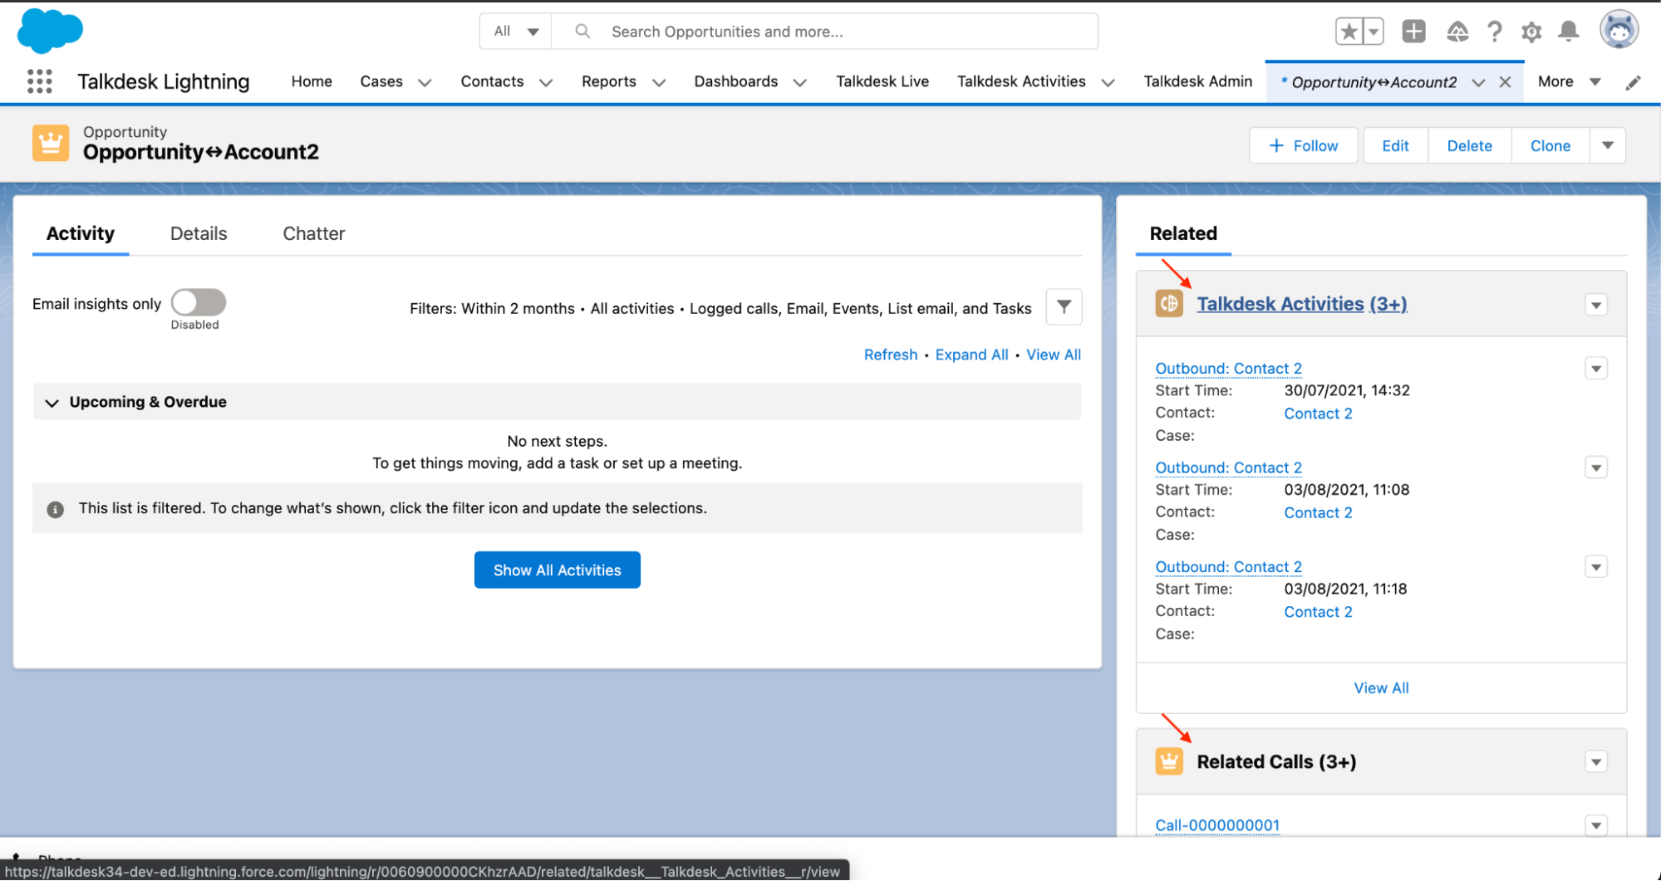Viewport: 1661px width, 881px height.
Task: Click the Talkdesk Activities list icon
Action: coord(1169,304)
